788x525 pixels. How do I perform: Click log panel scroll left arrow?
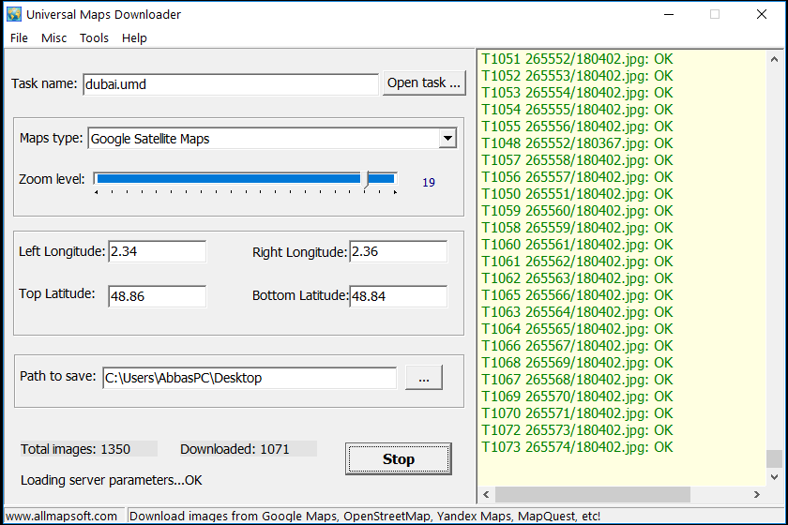pos(486,494)
